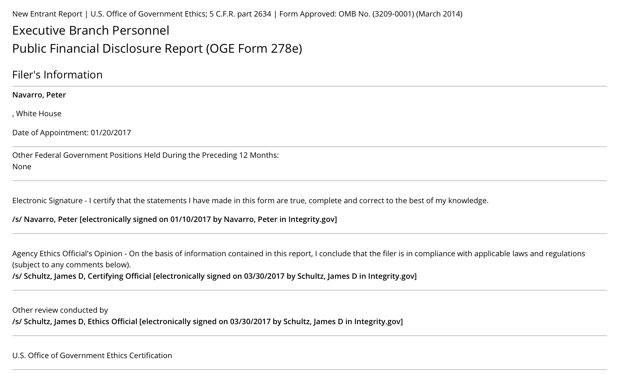This screenshot has width=618, height=374.
Task: Click U.S. Office of Government Ethics Certification
Action: point(92,356)
